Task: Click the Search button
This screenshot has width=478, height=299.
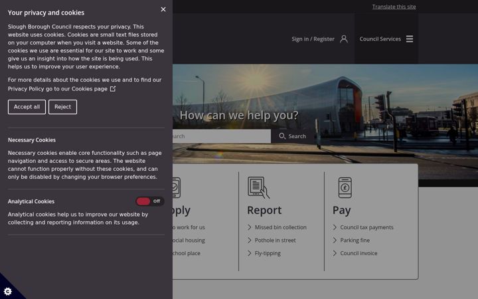Action: 292,136
